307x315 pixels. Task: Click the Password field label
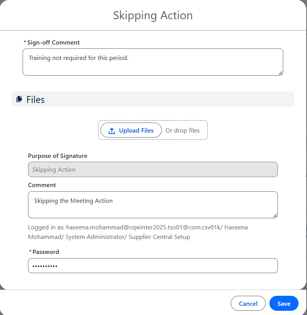tap(45, 252)
